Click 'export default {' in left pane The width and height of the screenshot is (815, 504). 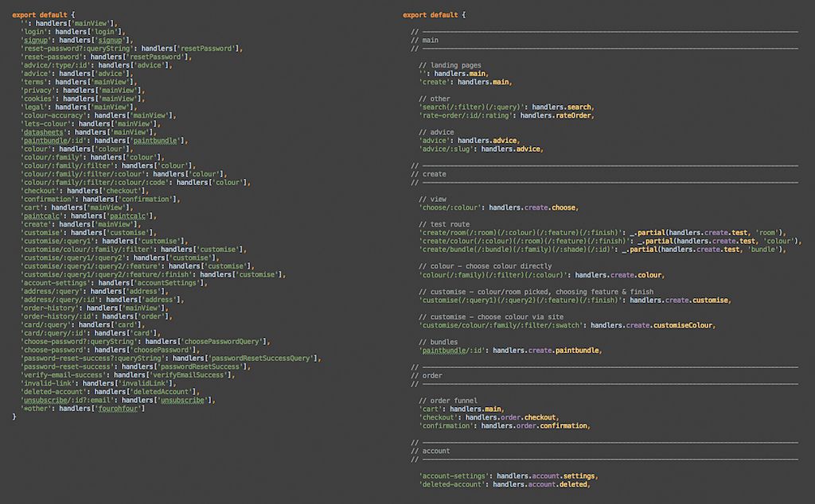pos(44,15)
